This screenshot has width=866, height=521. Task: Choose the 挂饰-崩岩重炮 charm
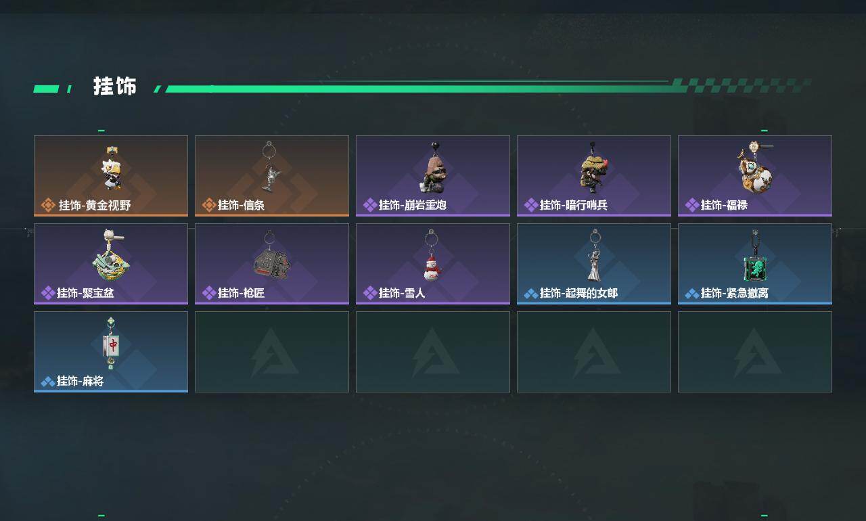(433, 176)
